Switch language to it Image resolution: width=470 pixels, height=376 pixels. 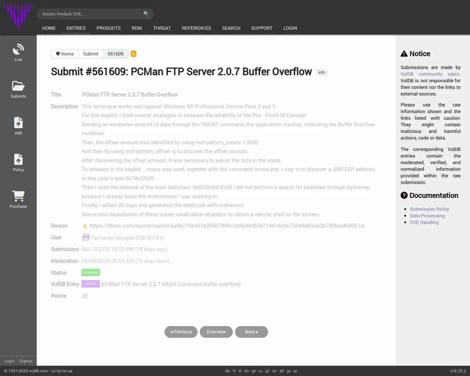click(x=240, y=371)
